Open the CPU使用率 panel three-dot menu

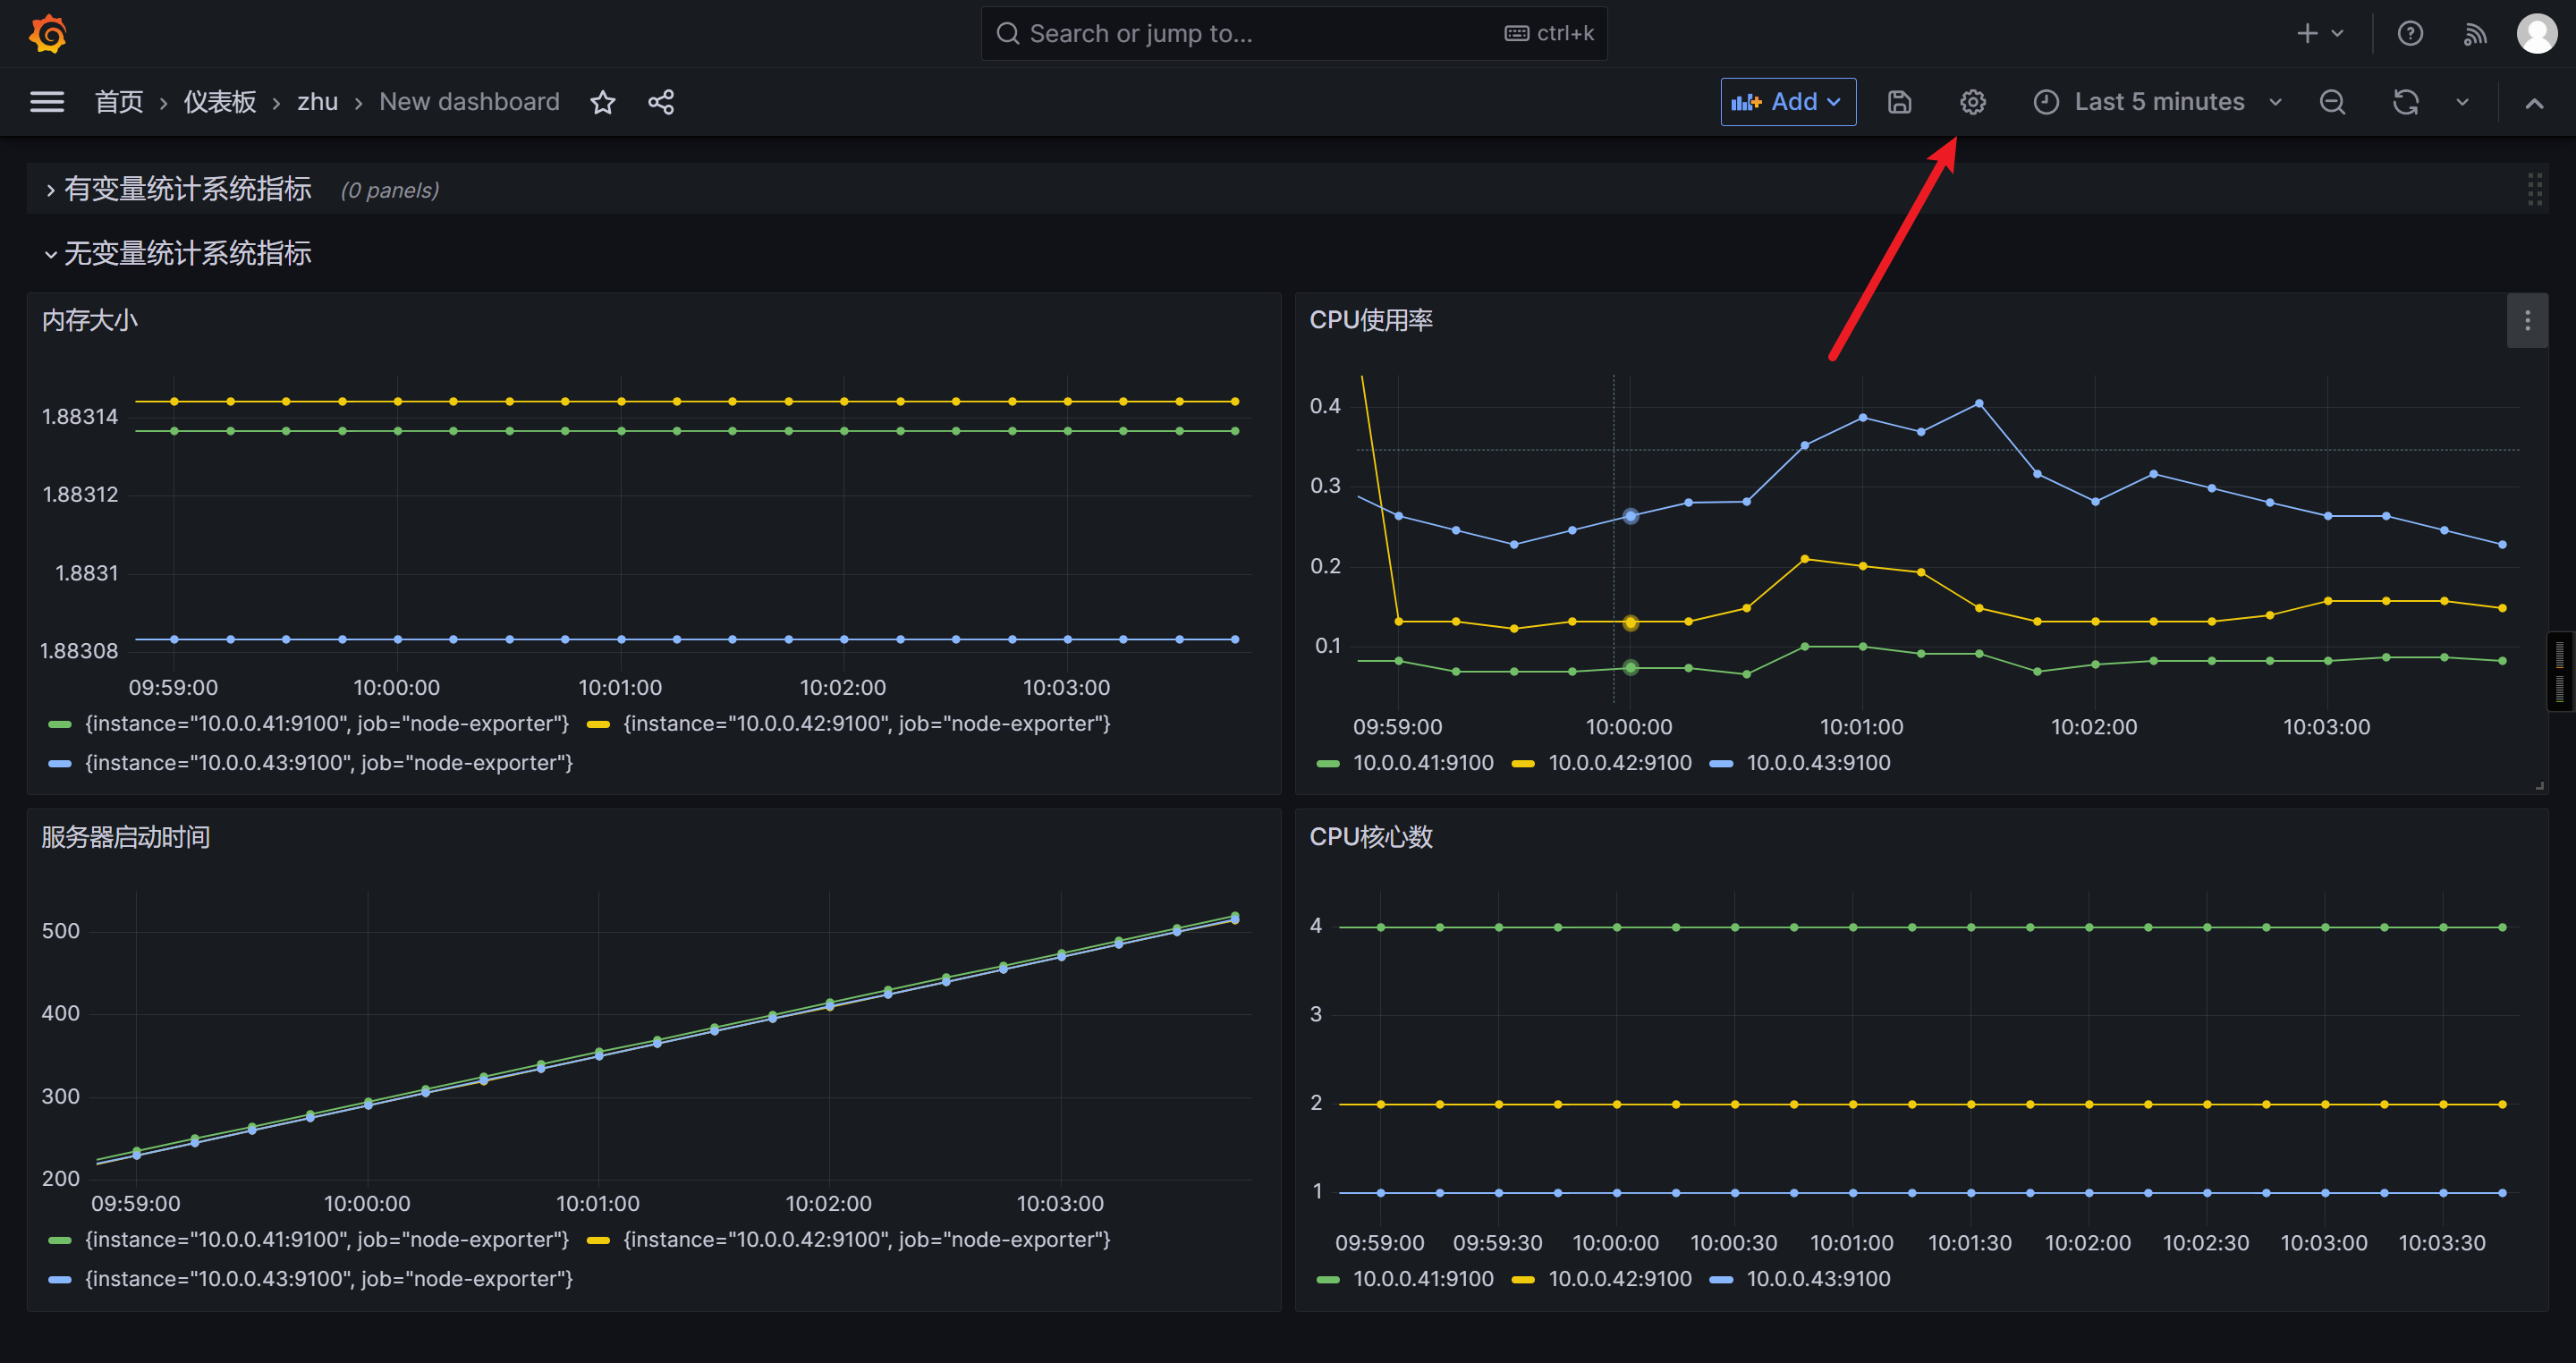pos(2526,320)
